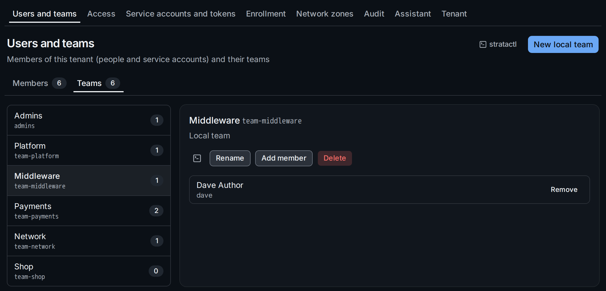
Task: Delete the Middleware team
Action: [x=335, y=158]
